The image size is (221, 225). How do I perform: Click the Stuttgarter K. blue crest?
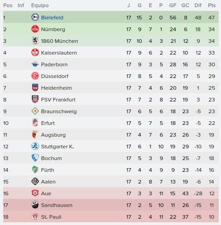tap(35, 146)
